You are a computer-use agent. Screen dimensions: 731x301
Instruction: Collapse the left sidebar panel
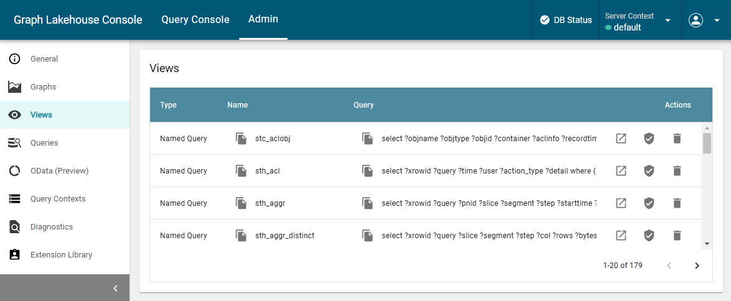115,288
